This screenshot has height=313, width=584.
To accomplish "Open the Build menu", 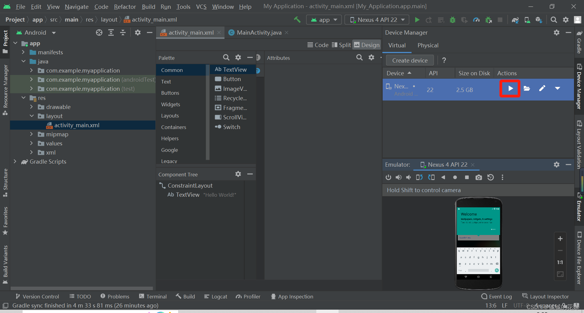I will [148, 7].
